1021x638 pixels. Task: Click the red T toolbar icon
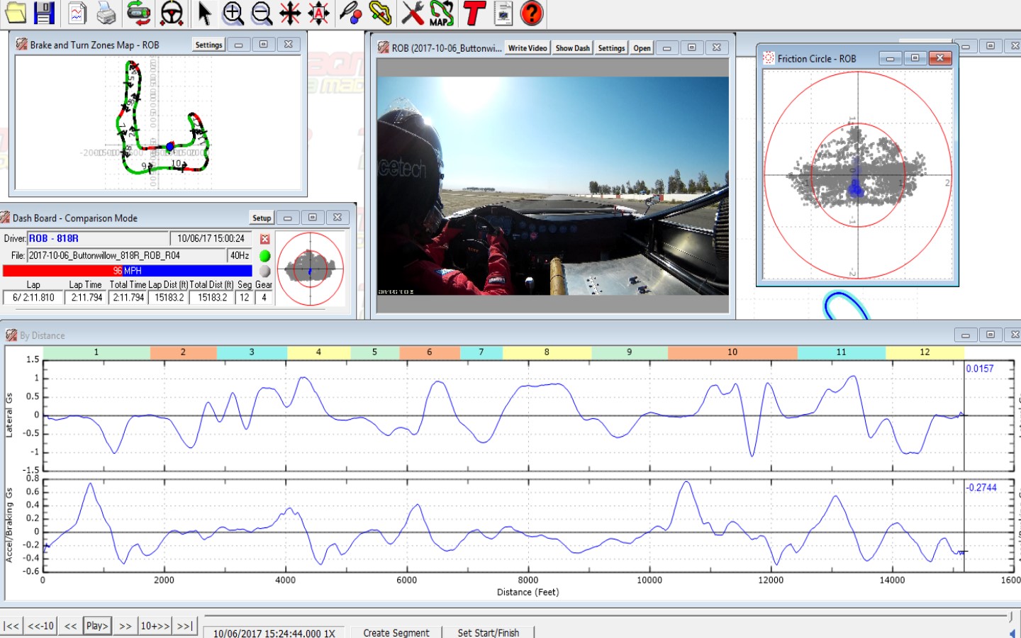point(474,13)
